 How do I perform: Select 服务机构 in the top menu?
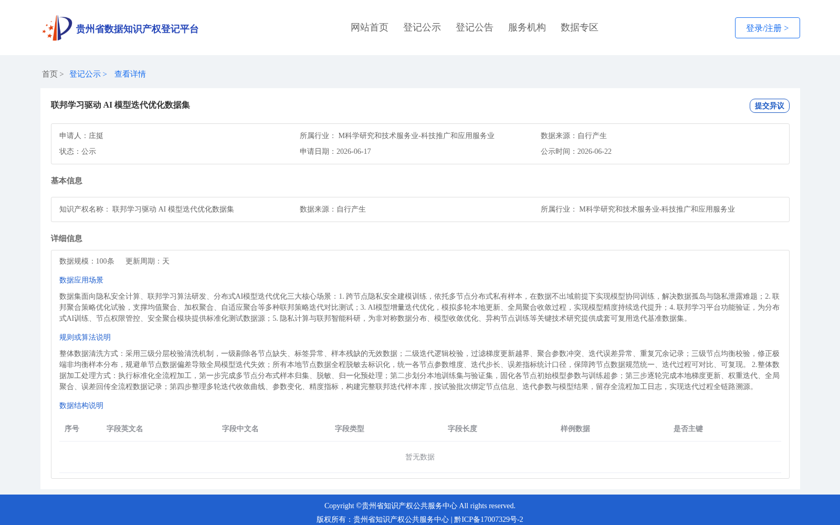click(x=527, y=27)
